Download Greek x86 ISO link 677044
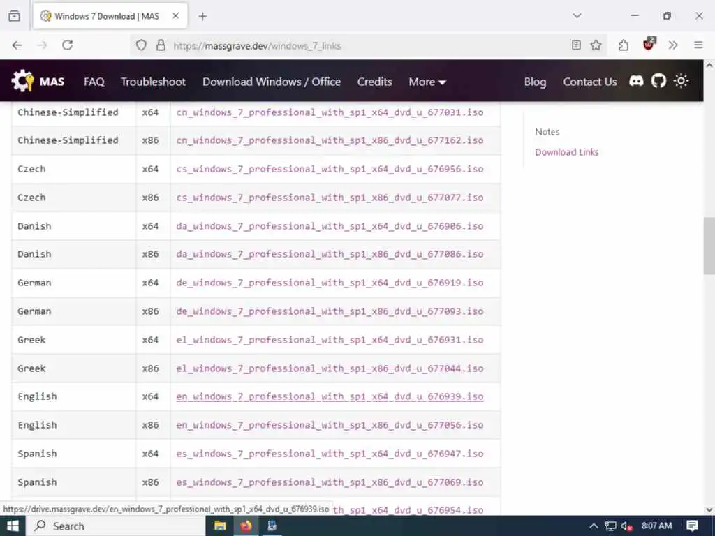This screenshot has height=536, width=715. pos(330,368)
